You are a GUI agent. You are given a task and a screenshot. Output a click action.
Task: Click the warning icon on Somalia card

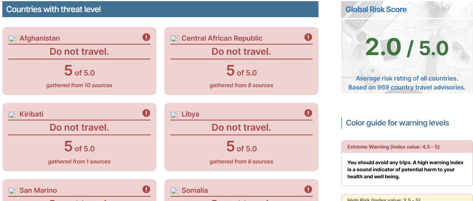(x=308, y=189)
